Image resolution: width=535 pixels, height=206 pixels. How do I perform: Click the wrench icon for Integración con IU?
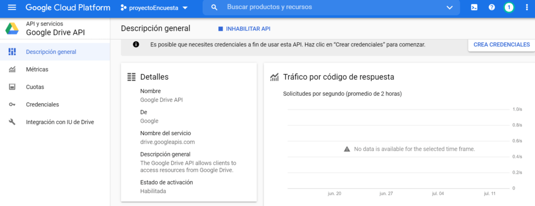point(13,122)
